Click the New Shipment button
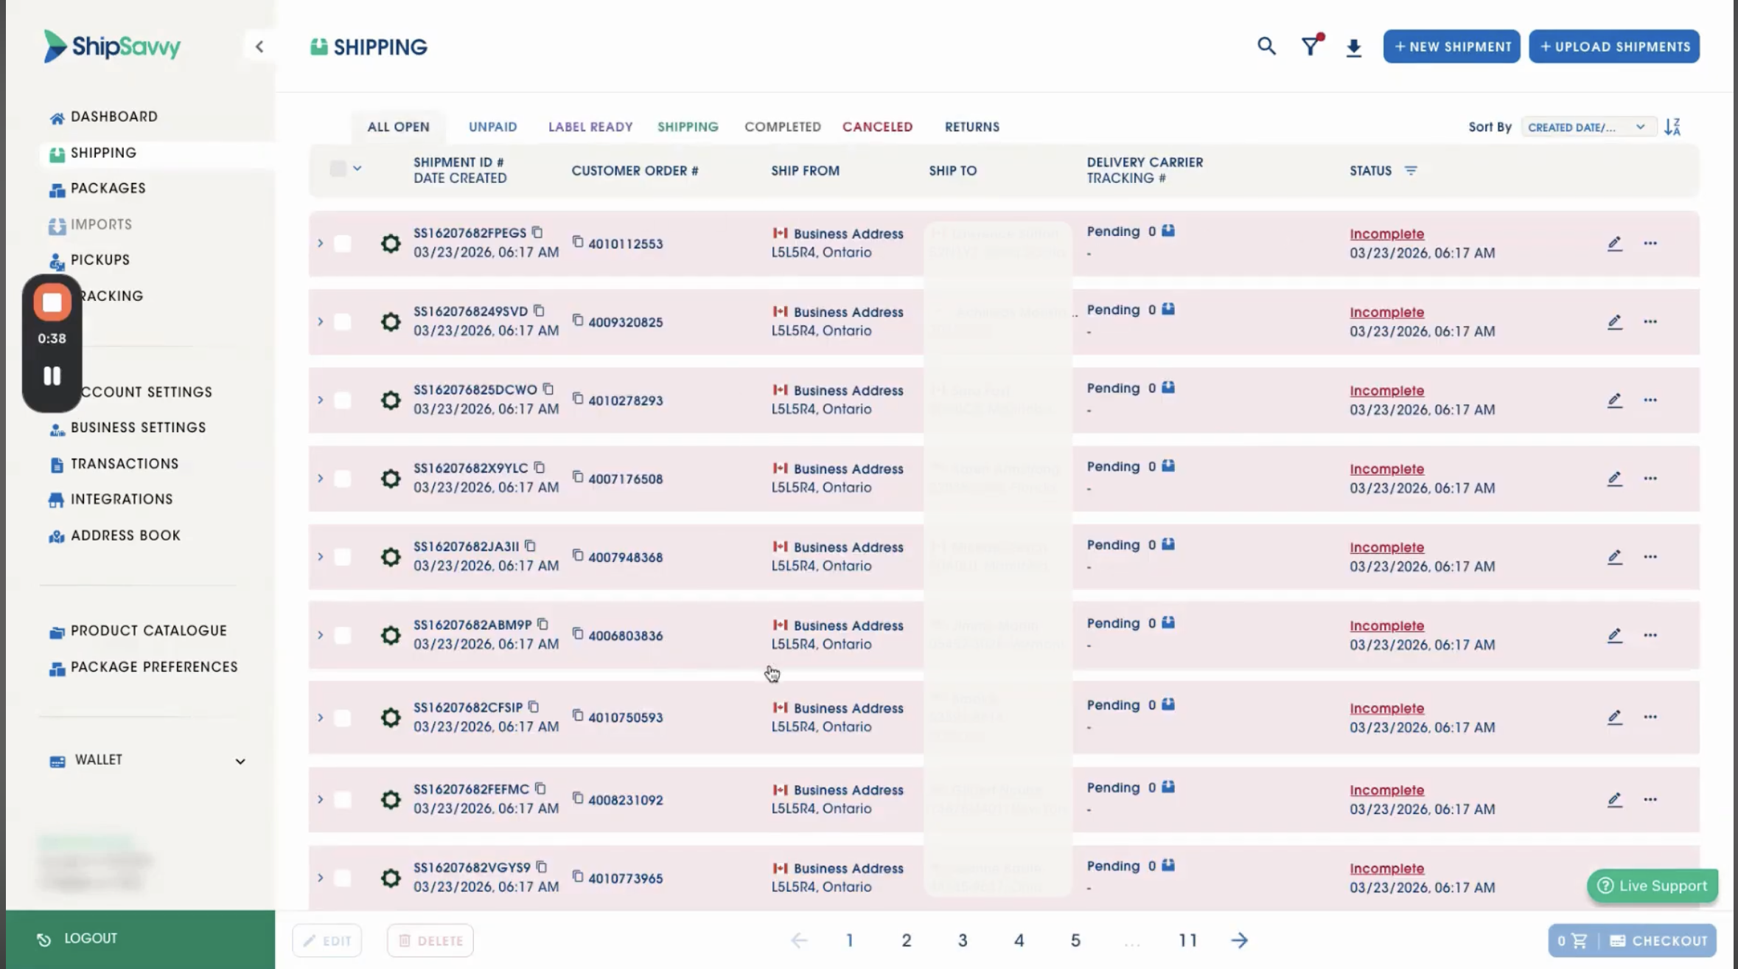The image size is (1738, 969). pyautogui.click(x=1451, y=46)
